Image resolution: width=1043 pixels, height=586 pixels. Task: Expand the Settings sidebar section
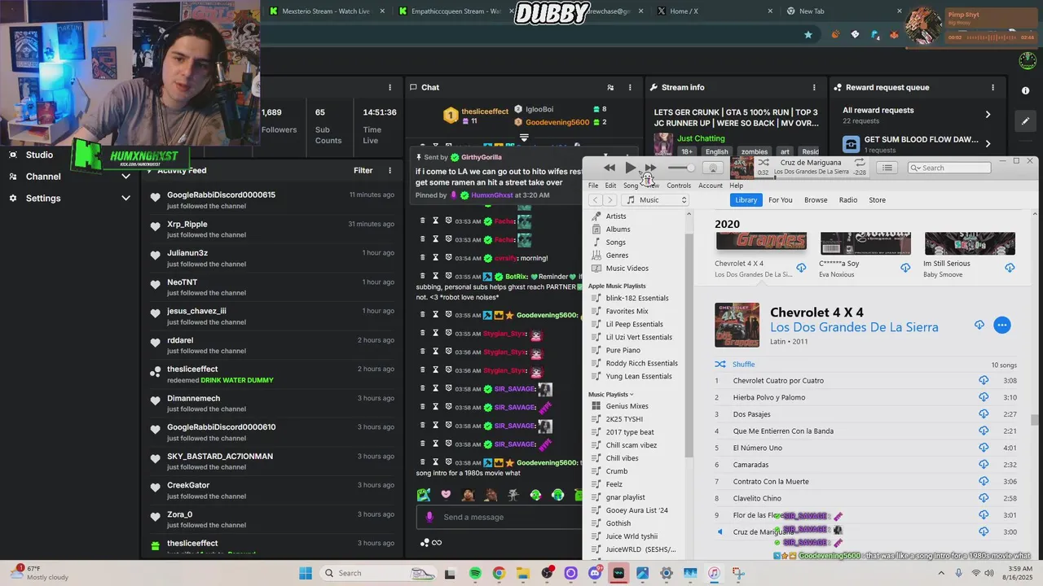coord(125,198)
